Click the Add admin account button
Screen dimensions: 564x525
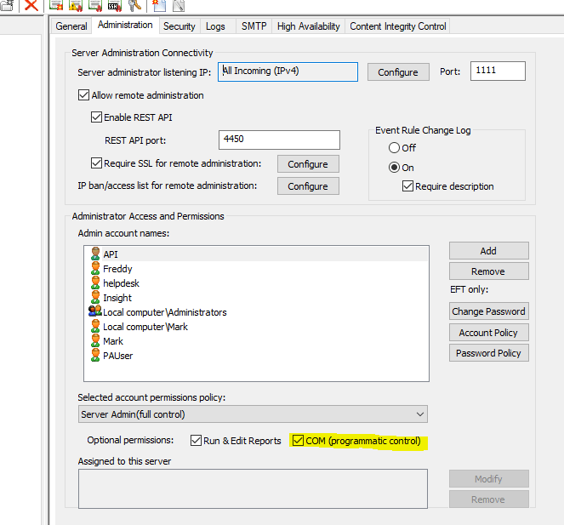point(488,251)
